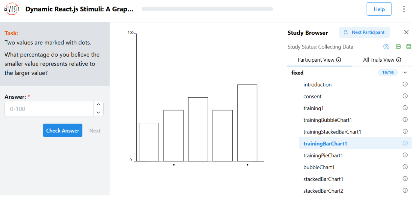The image size is (413, 199).
Task: Click the progress bar in the header
Action: click(x=207, y=9)
